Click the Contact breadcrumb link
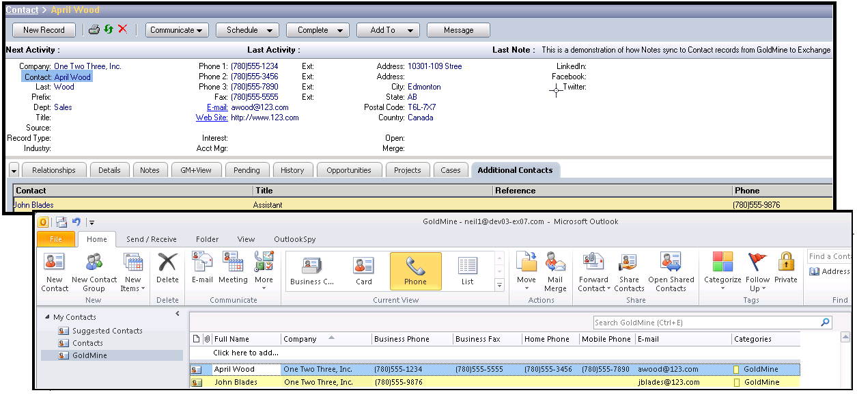Image resolution: width=857 pixels, height=395 pixels. click(x=22, y=10)
